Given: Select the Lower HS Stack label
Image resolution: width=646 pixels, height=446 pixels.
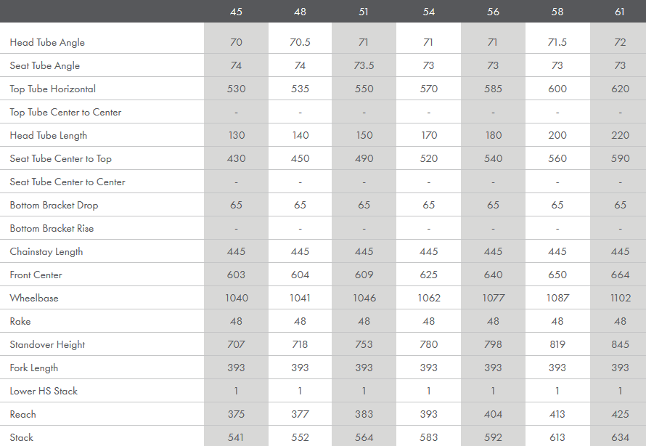Looking at the screenshot, I should (44, 392).
